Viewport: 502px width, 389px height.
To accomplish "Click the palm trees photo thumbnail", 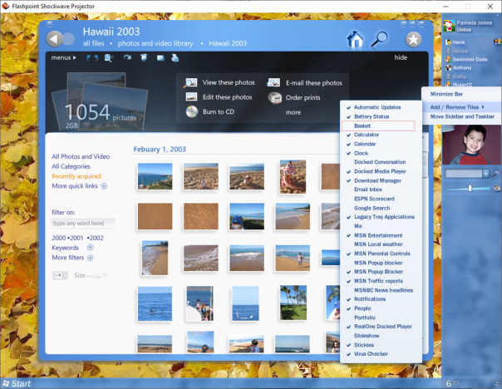I will (293, 303).
